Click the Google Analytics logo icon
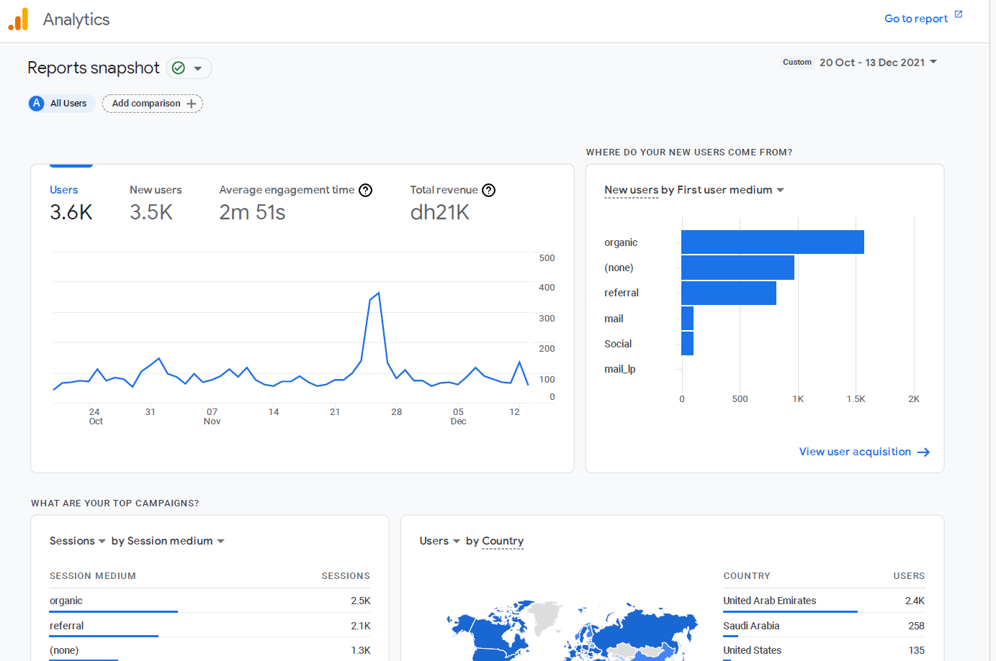Image resolution: width=996 pixels, height=661 pixels. click(19, 19)
